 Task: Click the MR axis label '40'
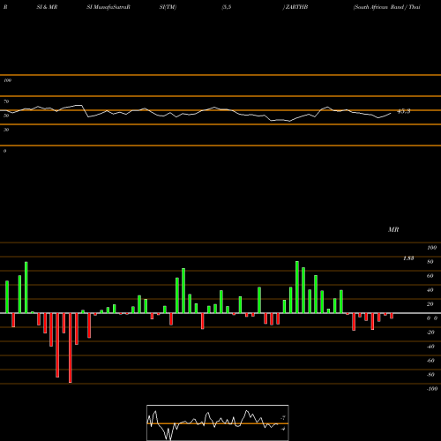(x=430, y=290)
